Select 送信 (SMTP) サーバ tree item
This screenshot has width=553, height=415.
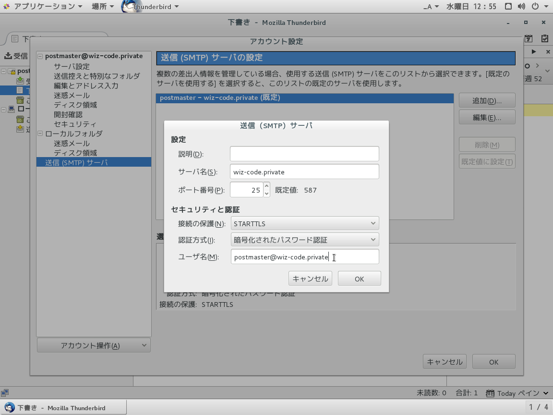(94, 162)
